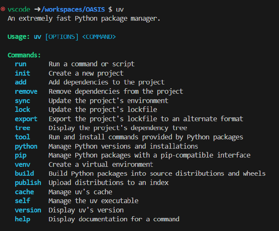Click 'Add dependencies to the project' description
The width and height of the screenshot is (279, 231).
click(x=107, y=82)
